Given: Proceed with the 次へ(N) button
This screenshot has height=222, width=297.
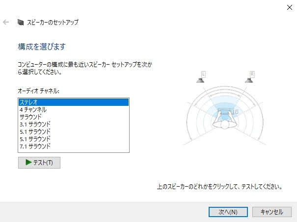Looking at the screenshot, I should tap(228, 212).
